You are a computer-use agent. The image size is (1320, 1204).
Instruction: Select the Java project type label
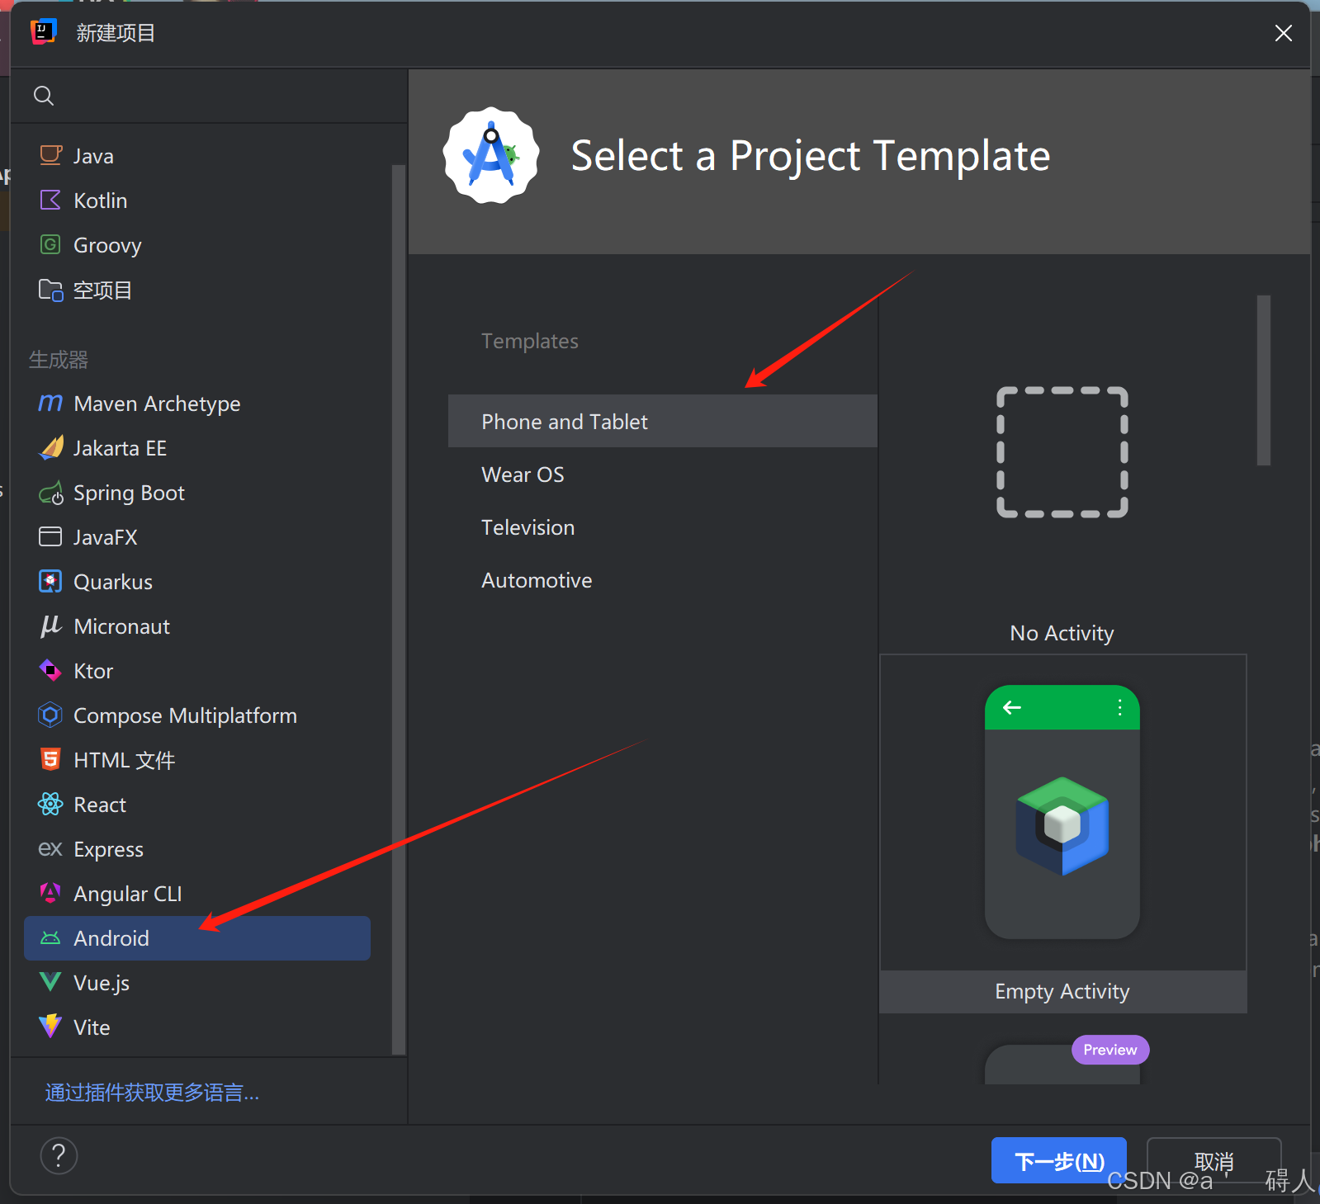click(93, 156)
